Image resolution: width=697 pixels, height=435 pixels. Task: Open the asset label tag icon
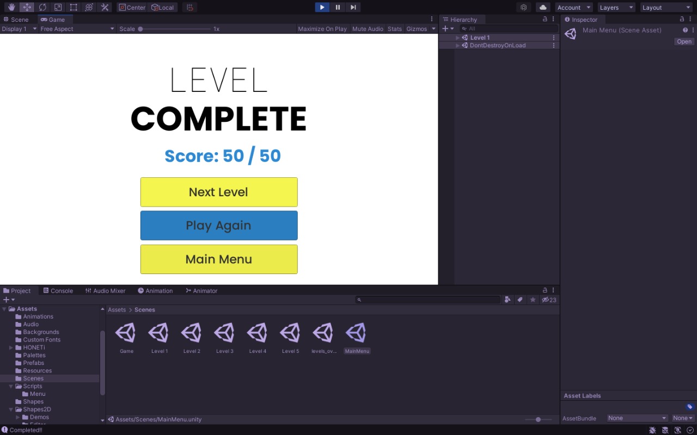tap(690, 407)
